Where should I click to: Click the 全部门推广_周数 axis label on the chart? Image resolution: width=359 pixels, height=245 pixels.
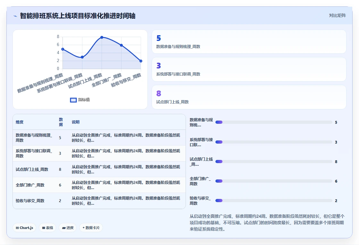click(x=107, y=80)
